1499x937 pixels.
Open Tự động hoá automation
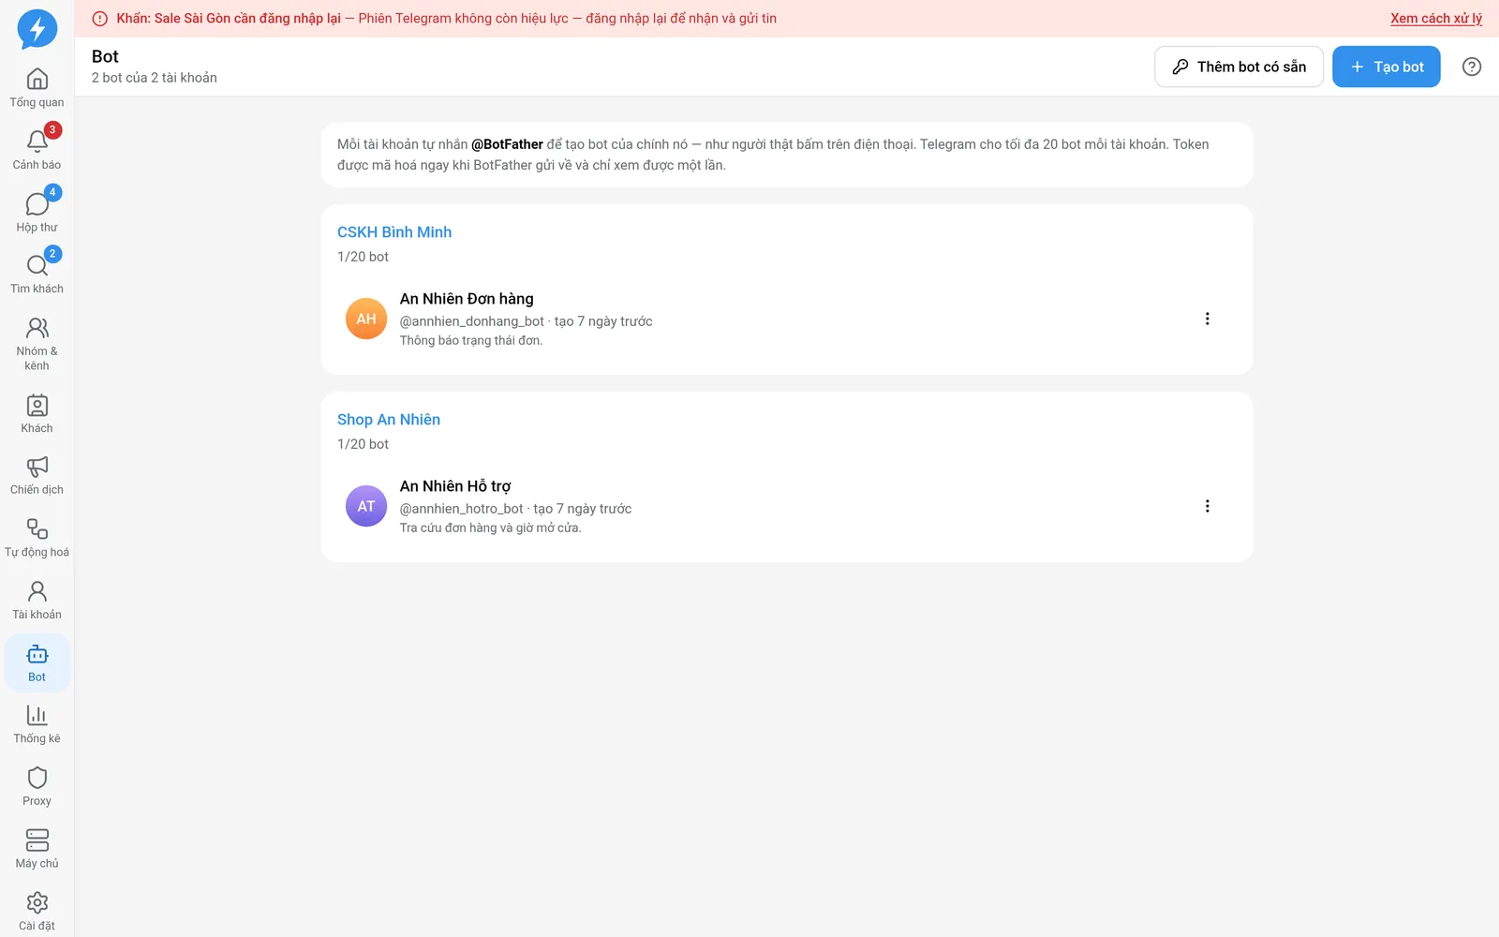tap(37, 538)
